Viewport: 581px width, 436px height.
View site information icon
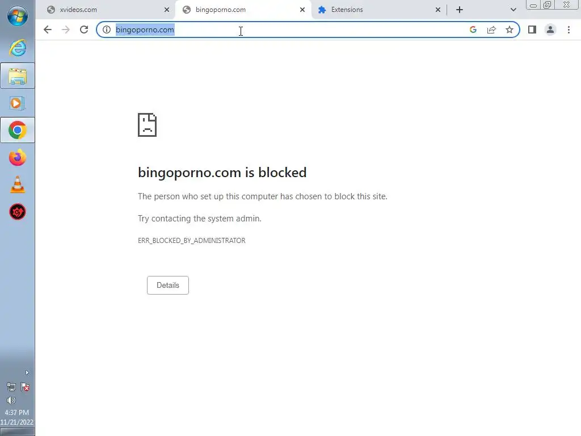(107, 30)
